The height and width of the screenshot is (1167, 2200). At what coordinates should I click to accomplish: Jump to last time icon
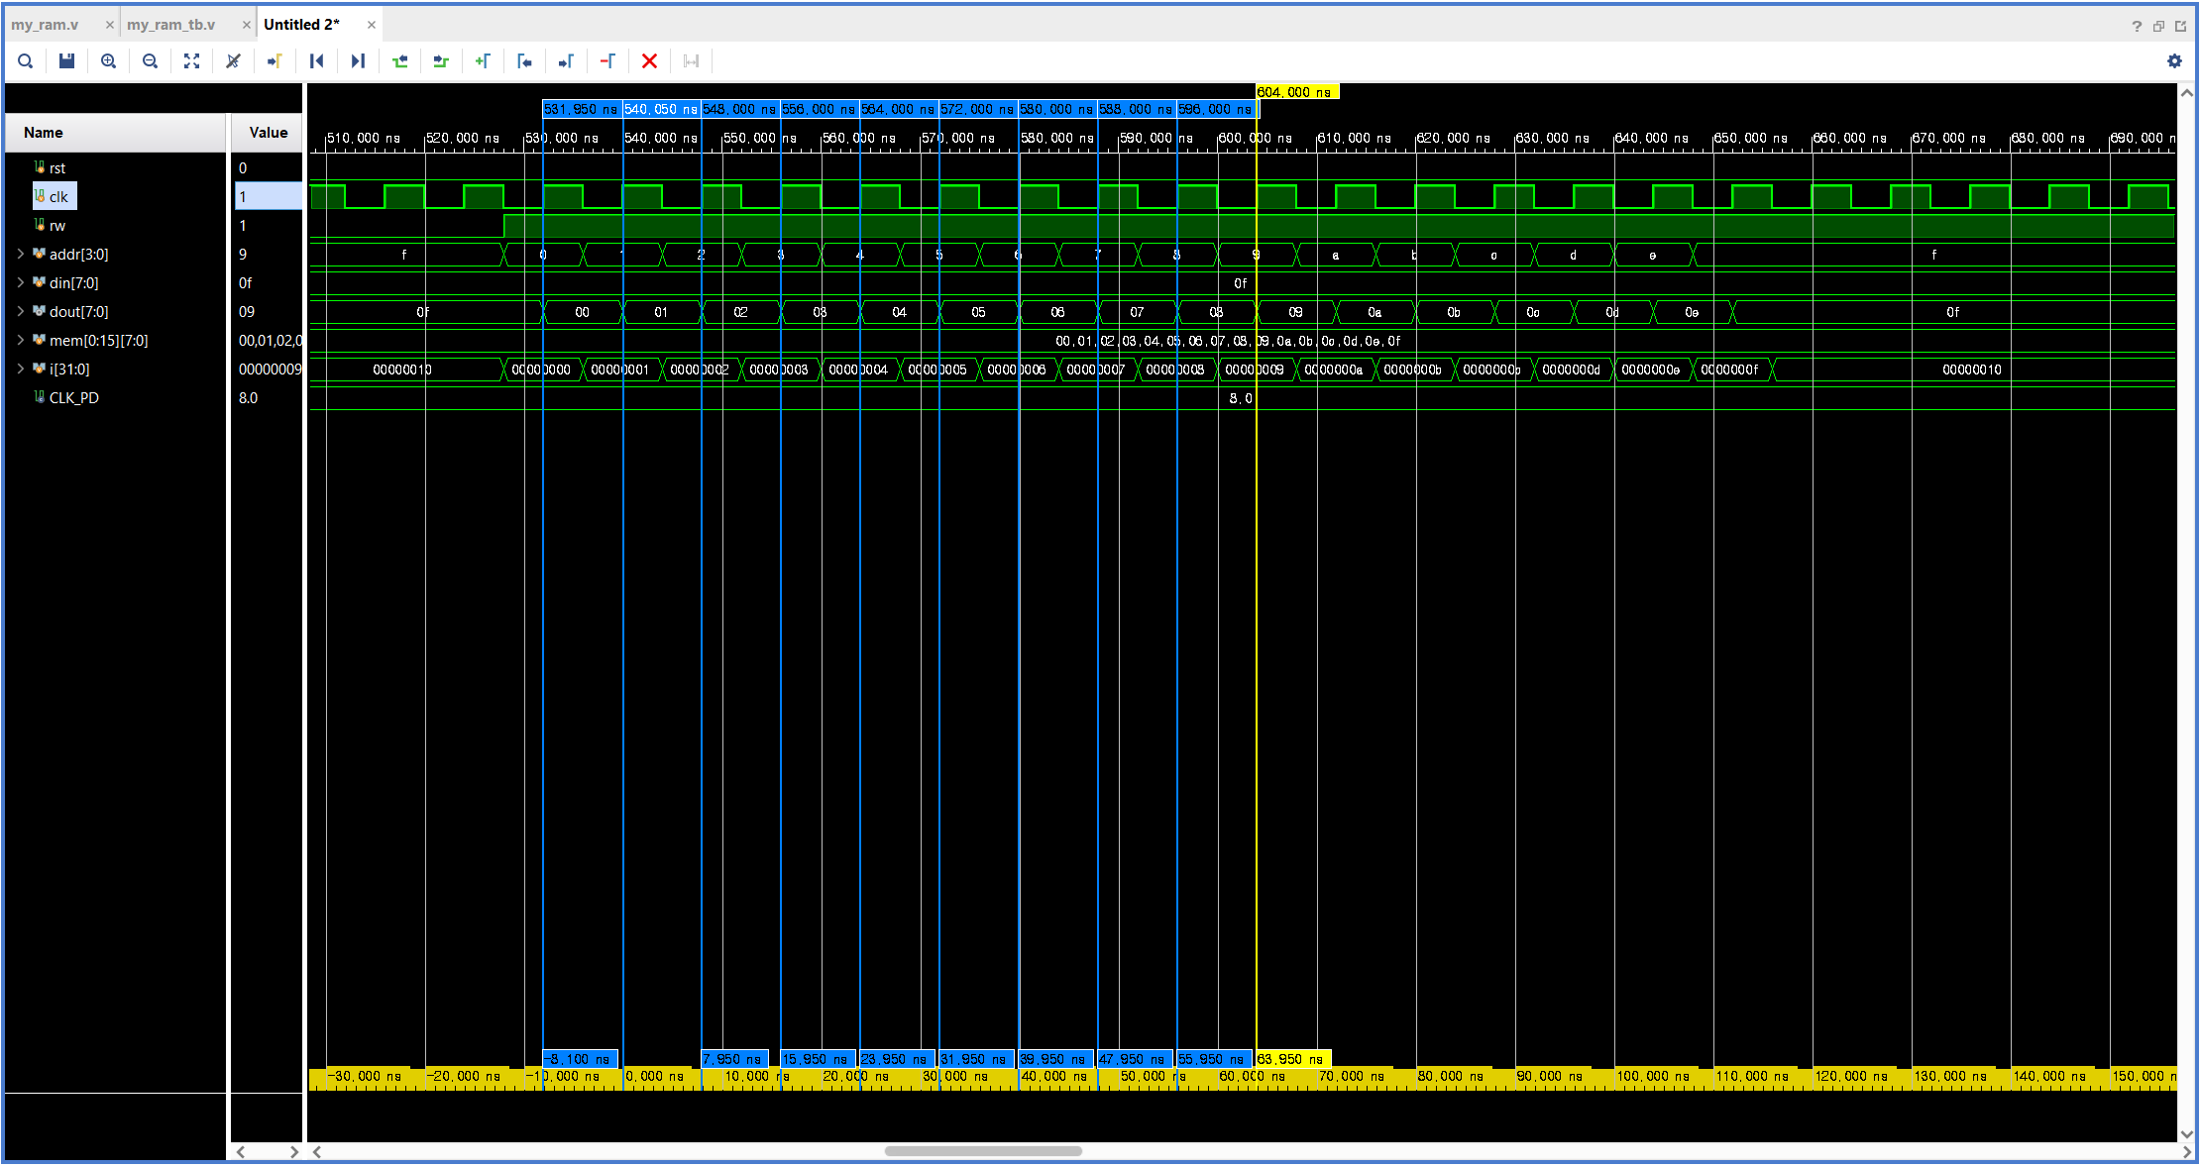pyautogui.click(x=358, y=61)
